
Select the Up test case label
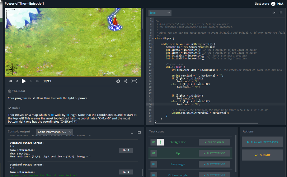click(178, 153)
